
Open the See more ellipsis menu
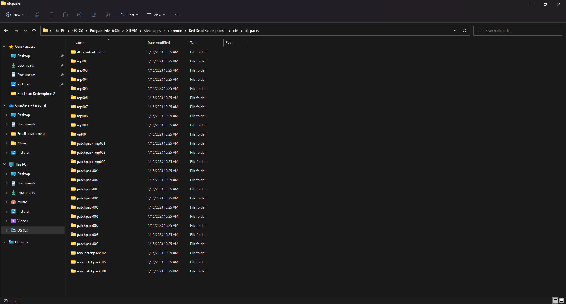click(x=177, y=15)
